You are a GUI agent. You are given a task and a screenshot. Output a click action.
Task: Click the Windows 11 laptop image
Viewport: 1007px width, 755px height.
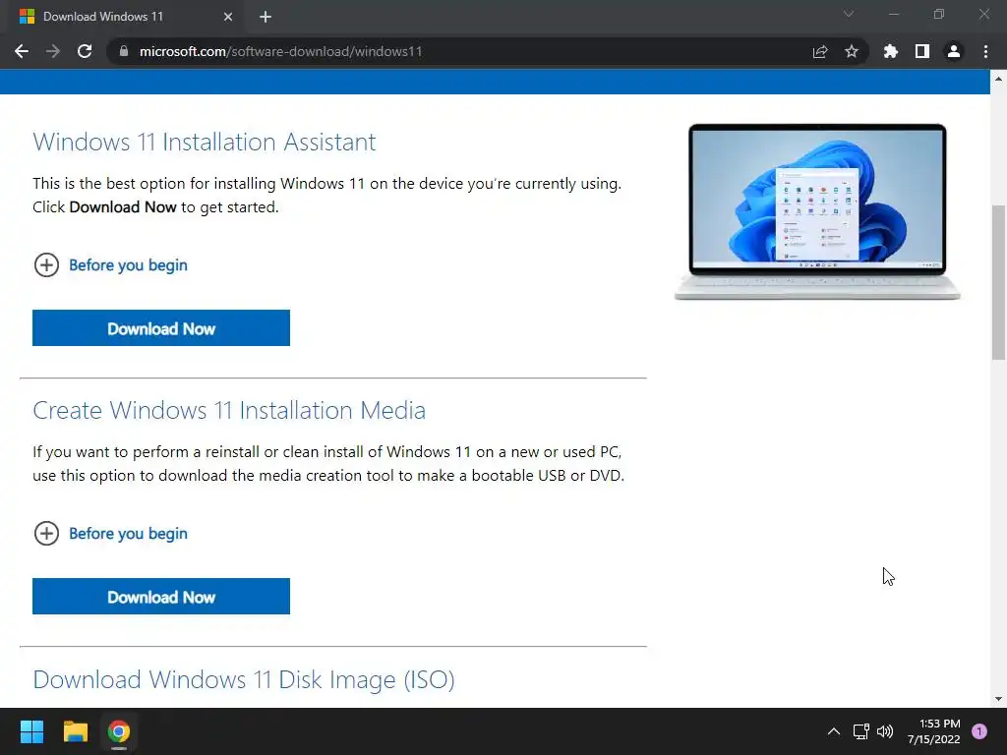tap(817, 212)
